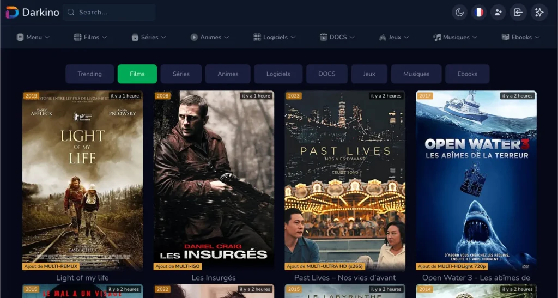Click the Darkino brand name text
This screenshot has width=558, height=298.
tap(40, 12)
